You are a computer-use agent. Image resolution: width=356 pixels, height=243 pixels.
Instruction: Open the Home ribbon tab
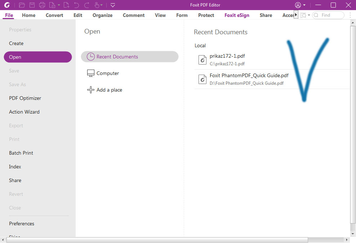pos(28,15)
